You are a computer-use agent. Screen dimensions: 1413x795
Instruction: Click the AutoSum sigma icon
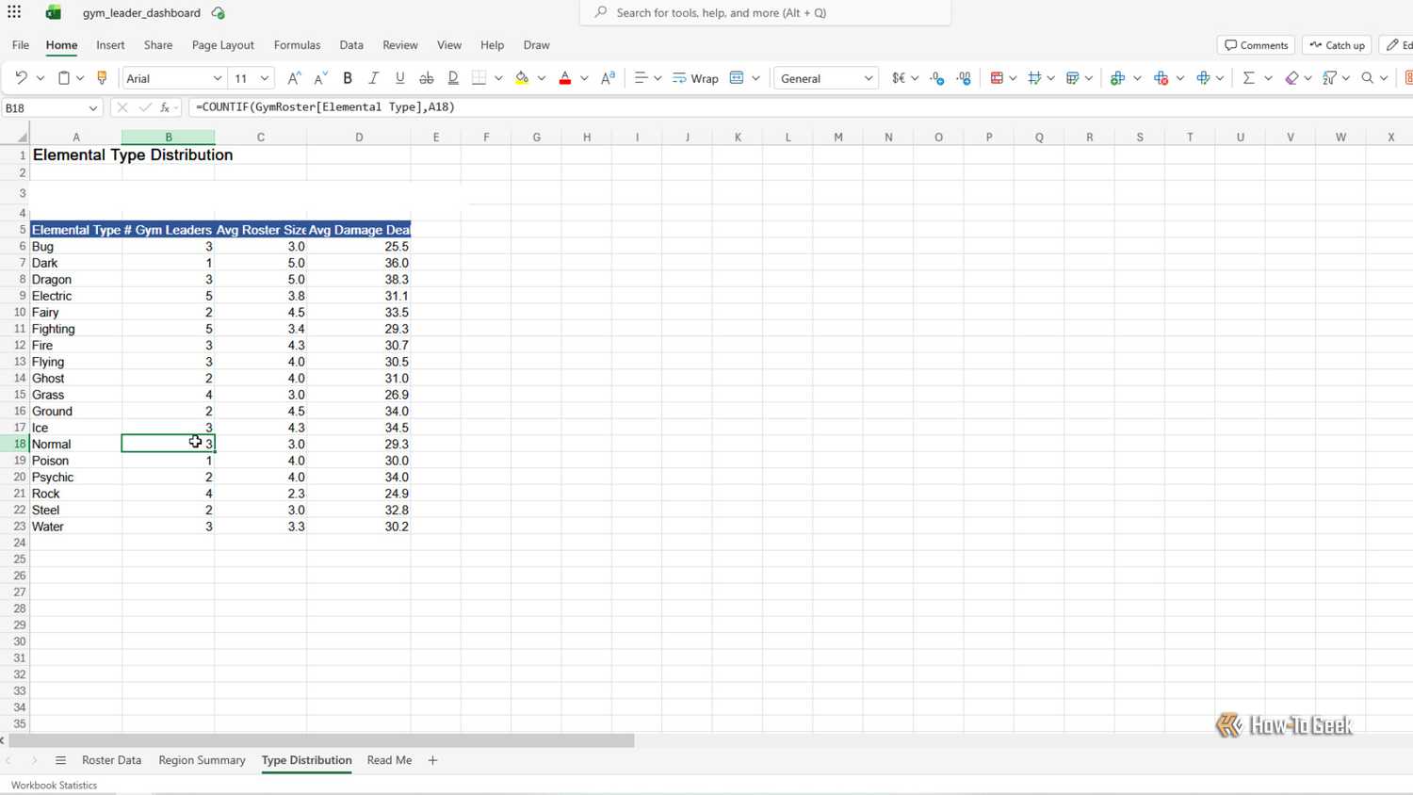coord(1249,78)
